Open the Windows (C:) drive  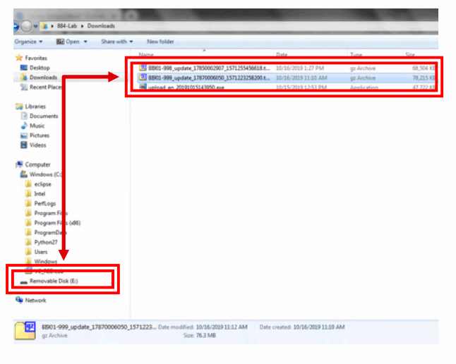pos(46,174)
